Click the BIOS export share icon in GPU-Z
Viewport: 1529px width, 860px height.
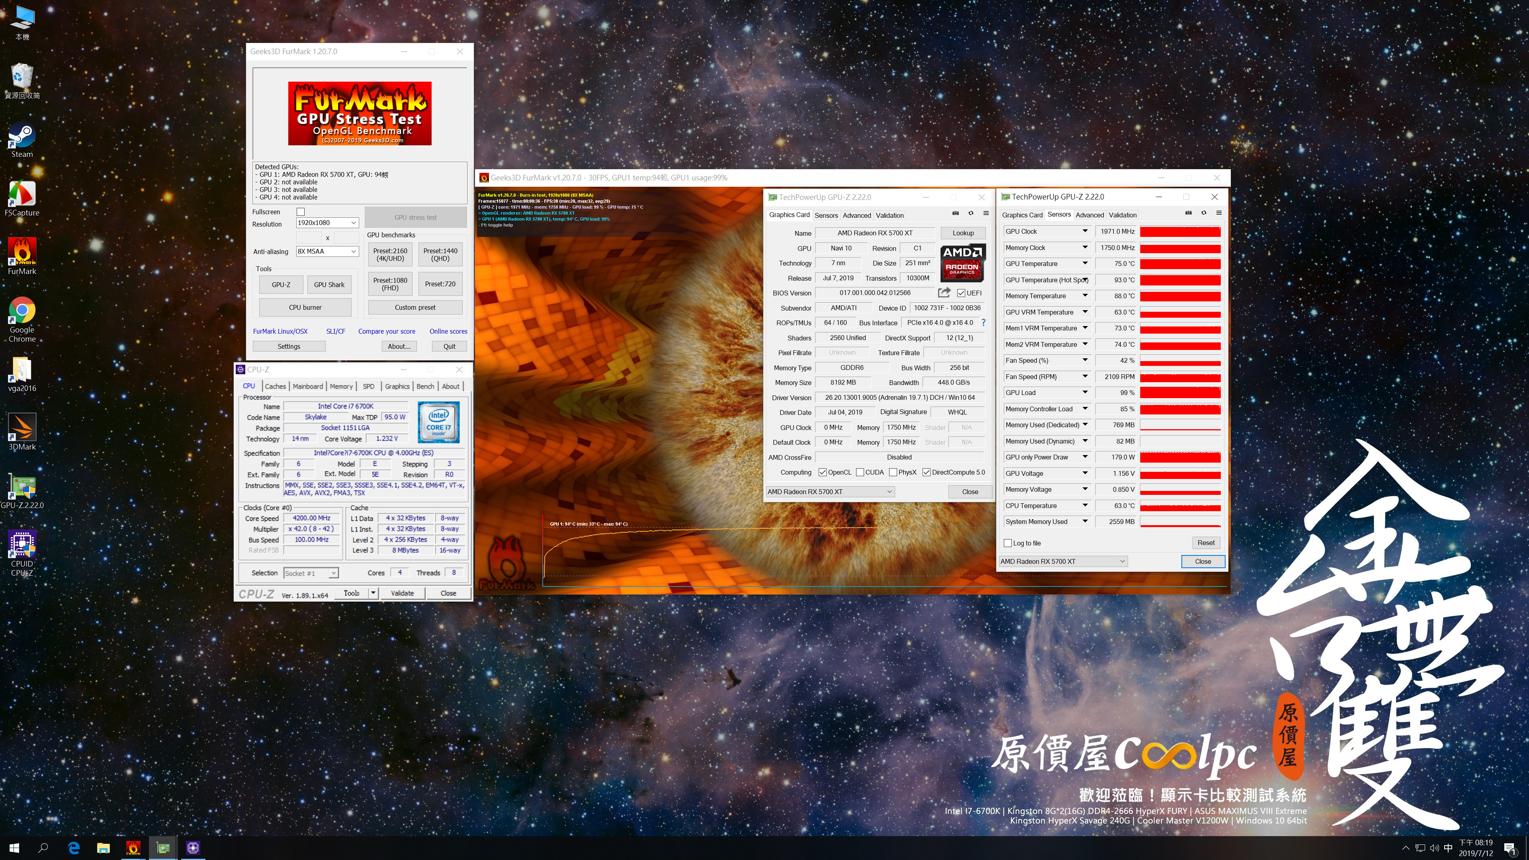click(944, 293)
